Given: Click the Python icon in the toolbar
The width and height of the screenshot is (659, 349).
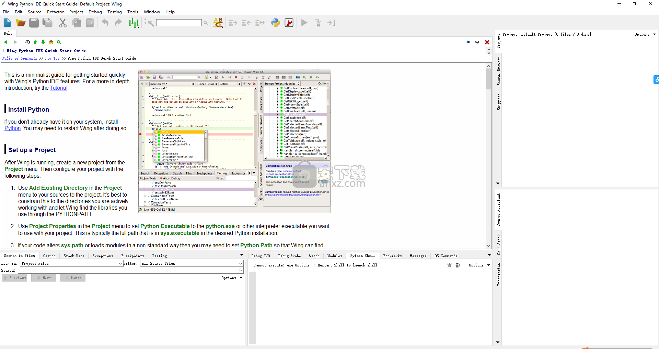Looking at the screenshot, I should (x=276, y=23).
